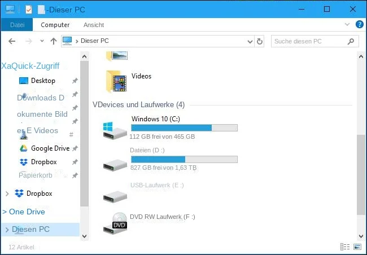Image resolution: width=367 pixels, height=255 pixels.
Task: Click main pane scrollbar down arrow
Action: 361,236
